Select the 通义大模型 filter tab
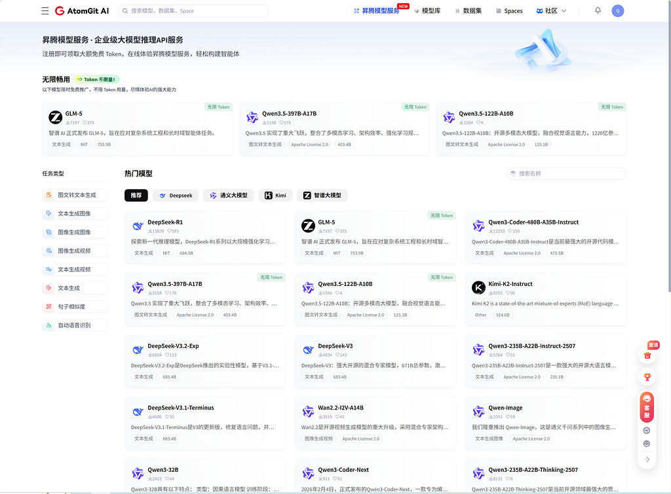This screenshot has height=494, width=671. point(229,195)
